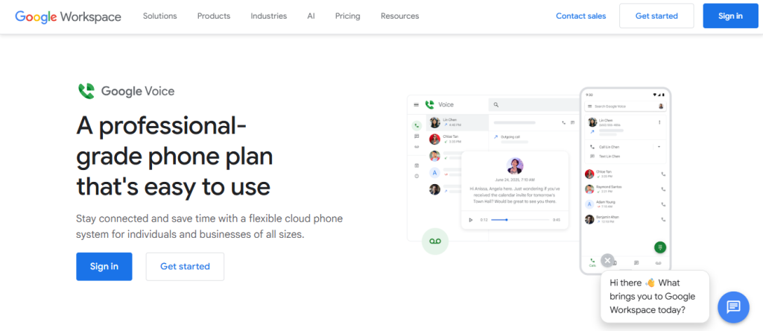The height and width of the screenshot is (331, 763).
Task: Click the Contact sales link
Action: [581, 16]
